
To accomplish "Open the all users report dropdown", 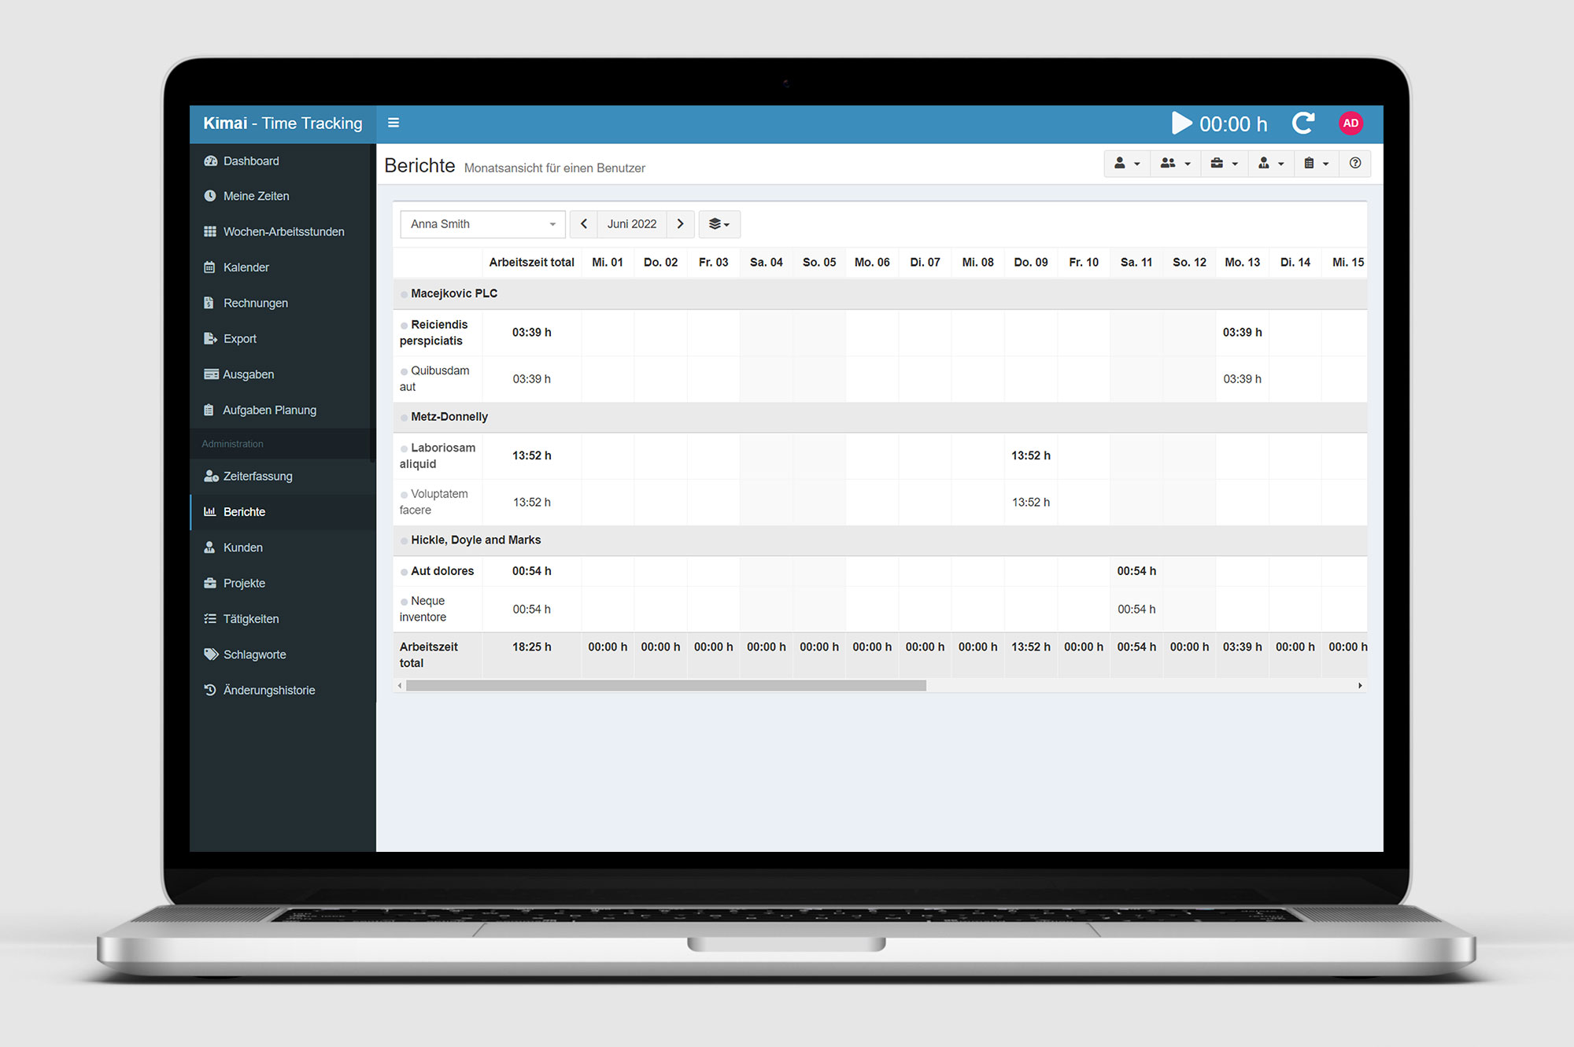I will click(x=1175, y=163).
